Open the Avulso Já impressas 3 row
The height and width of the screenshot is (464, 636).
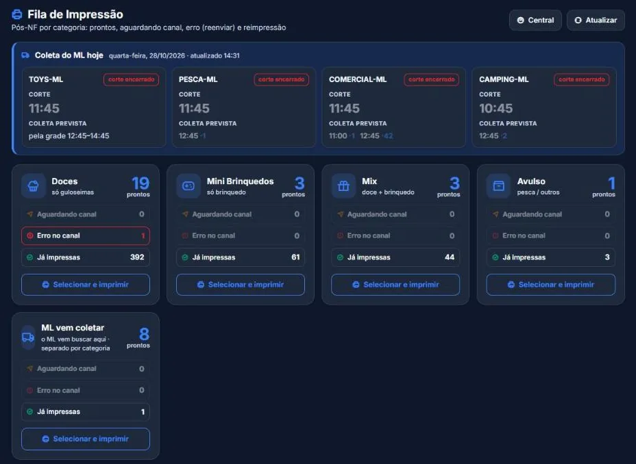coord(551,257)
